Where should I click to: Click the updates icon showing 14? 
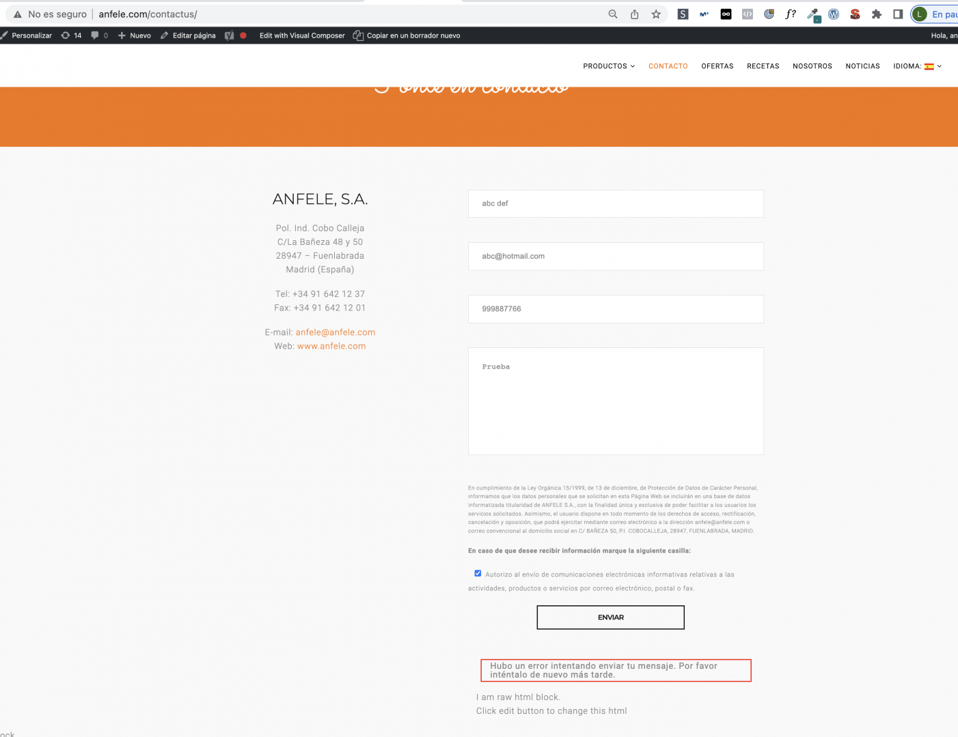[71, 35]
